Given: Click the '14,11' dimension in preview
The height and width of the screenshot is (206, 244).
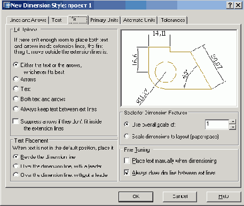Looking at the screenshot, I should point(159,34).
